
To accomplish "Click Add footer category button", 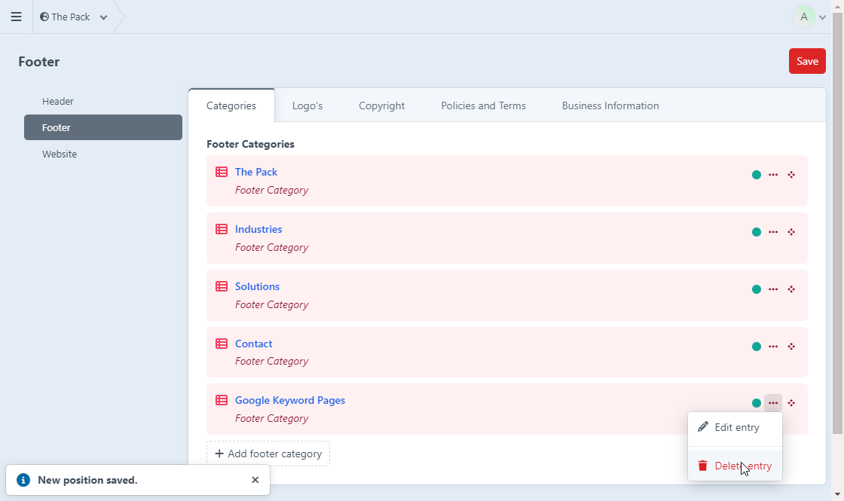I will click(268, 454).
